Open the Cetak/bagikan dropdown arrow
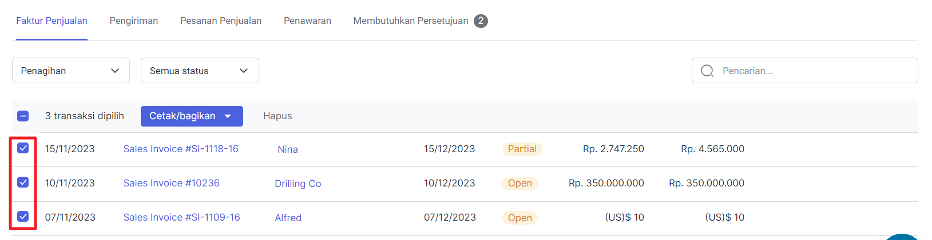 click(x=228, y=116)
